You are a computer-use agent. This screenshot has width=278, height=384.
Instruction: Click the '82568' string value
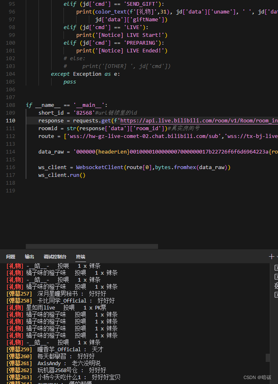[x=84, y=113]
